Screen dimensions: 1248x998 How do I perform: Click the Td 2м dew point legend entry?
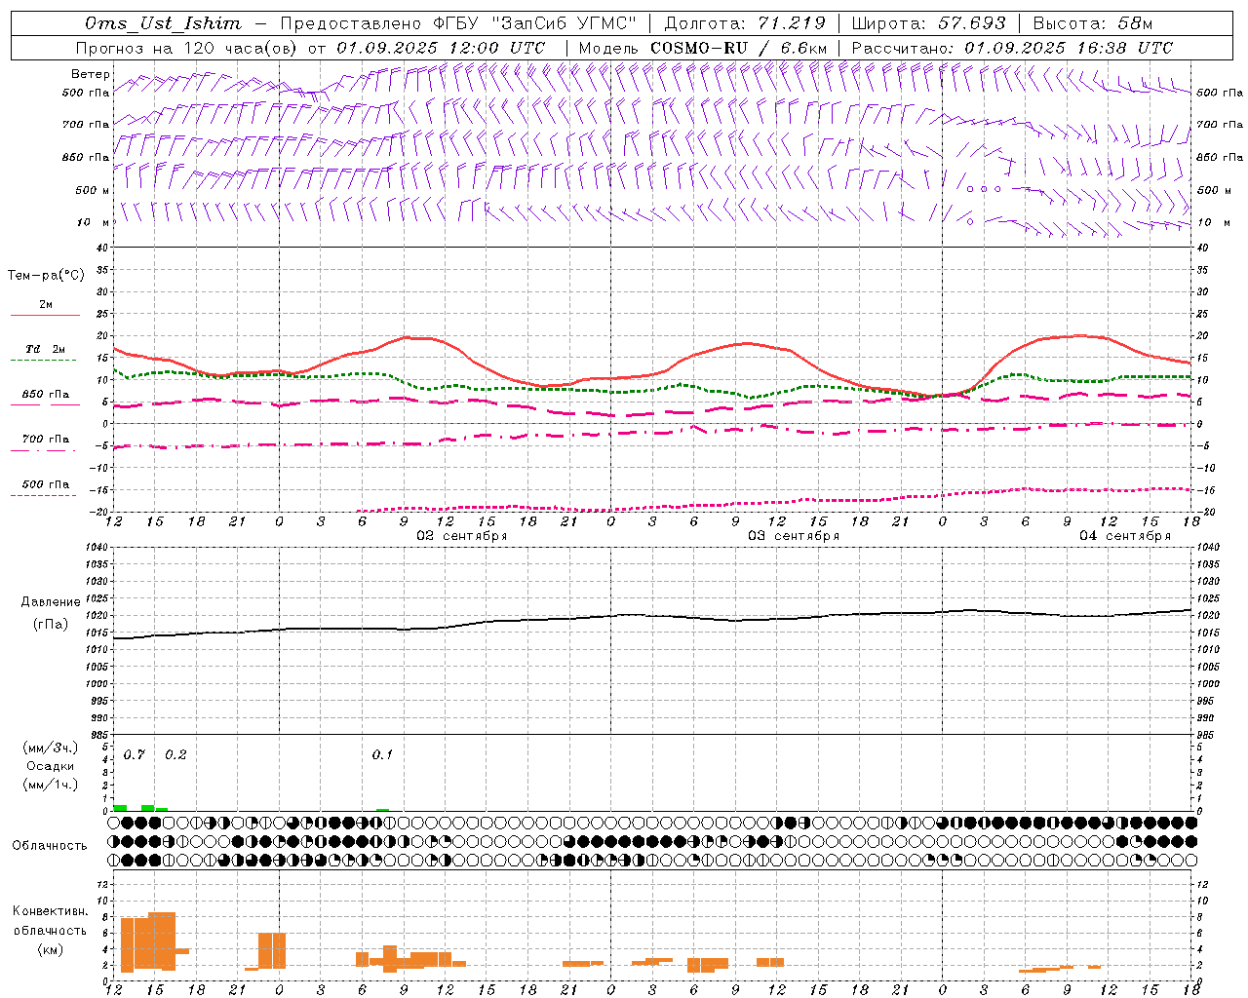pyautogui.click(x=46, y=349)
